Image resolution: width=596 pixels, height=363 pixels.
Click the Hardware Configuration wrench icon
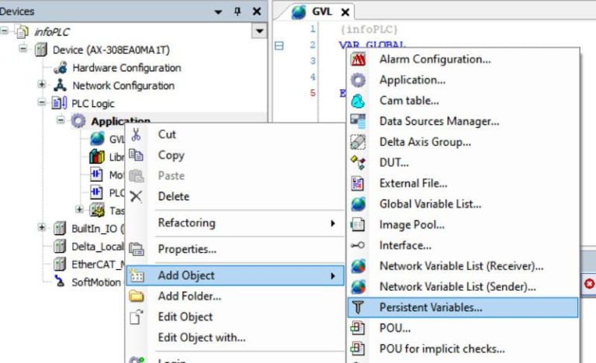62,68
